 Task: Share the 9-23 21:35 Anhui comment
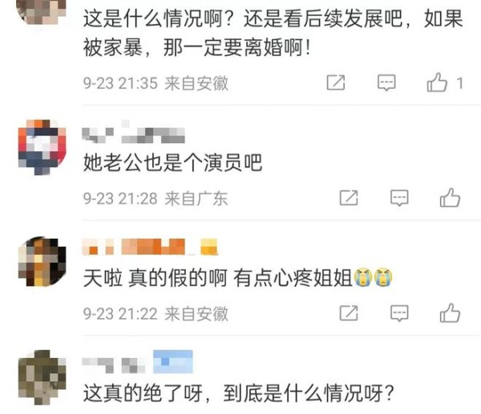(x=336, y=82)
